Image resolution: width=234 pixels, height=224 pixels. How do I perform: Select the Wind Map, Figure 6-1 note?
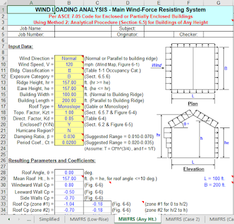click(x=118, y=64)
